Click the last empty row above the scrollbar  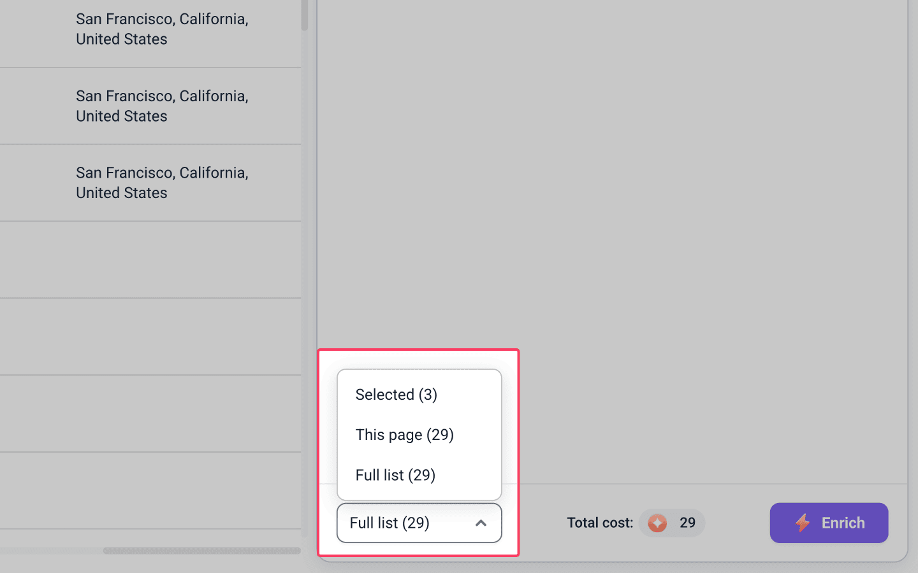(x=150, y=491)
